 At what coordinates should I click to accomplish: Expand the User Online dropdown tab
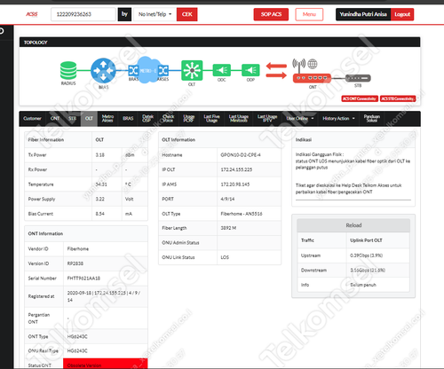(x=300, y=119)
